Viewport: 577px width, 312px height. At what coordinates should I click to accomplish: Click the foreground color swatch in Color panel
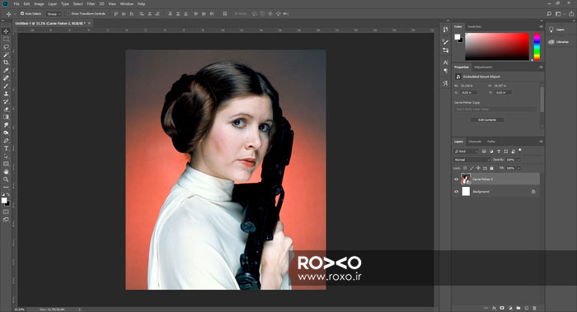coord(457,37)
